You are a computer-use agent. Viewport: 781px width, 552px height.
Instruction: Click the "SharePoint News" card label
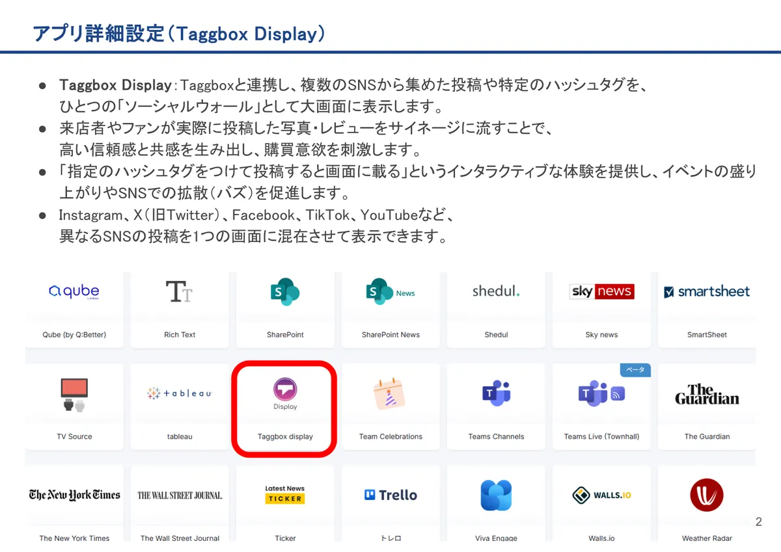coord(390,335)
